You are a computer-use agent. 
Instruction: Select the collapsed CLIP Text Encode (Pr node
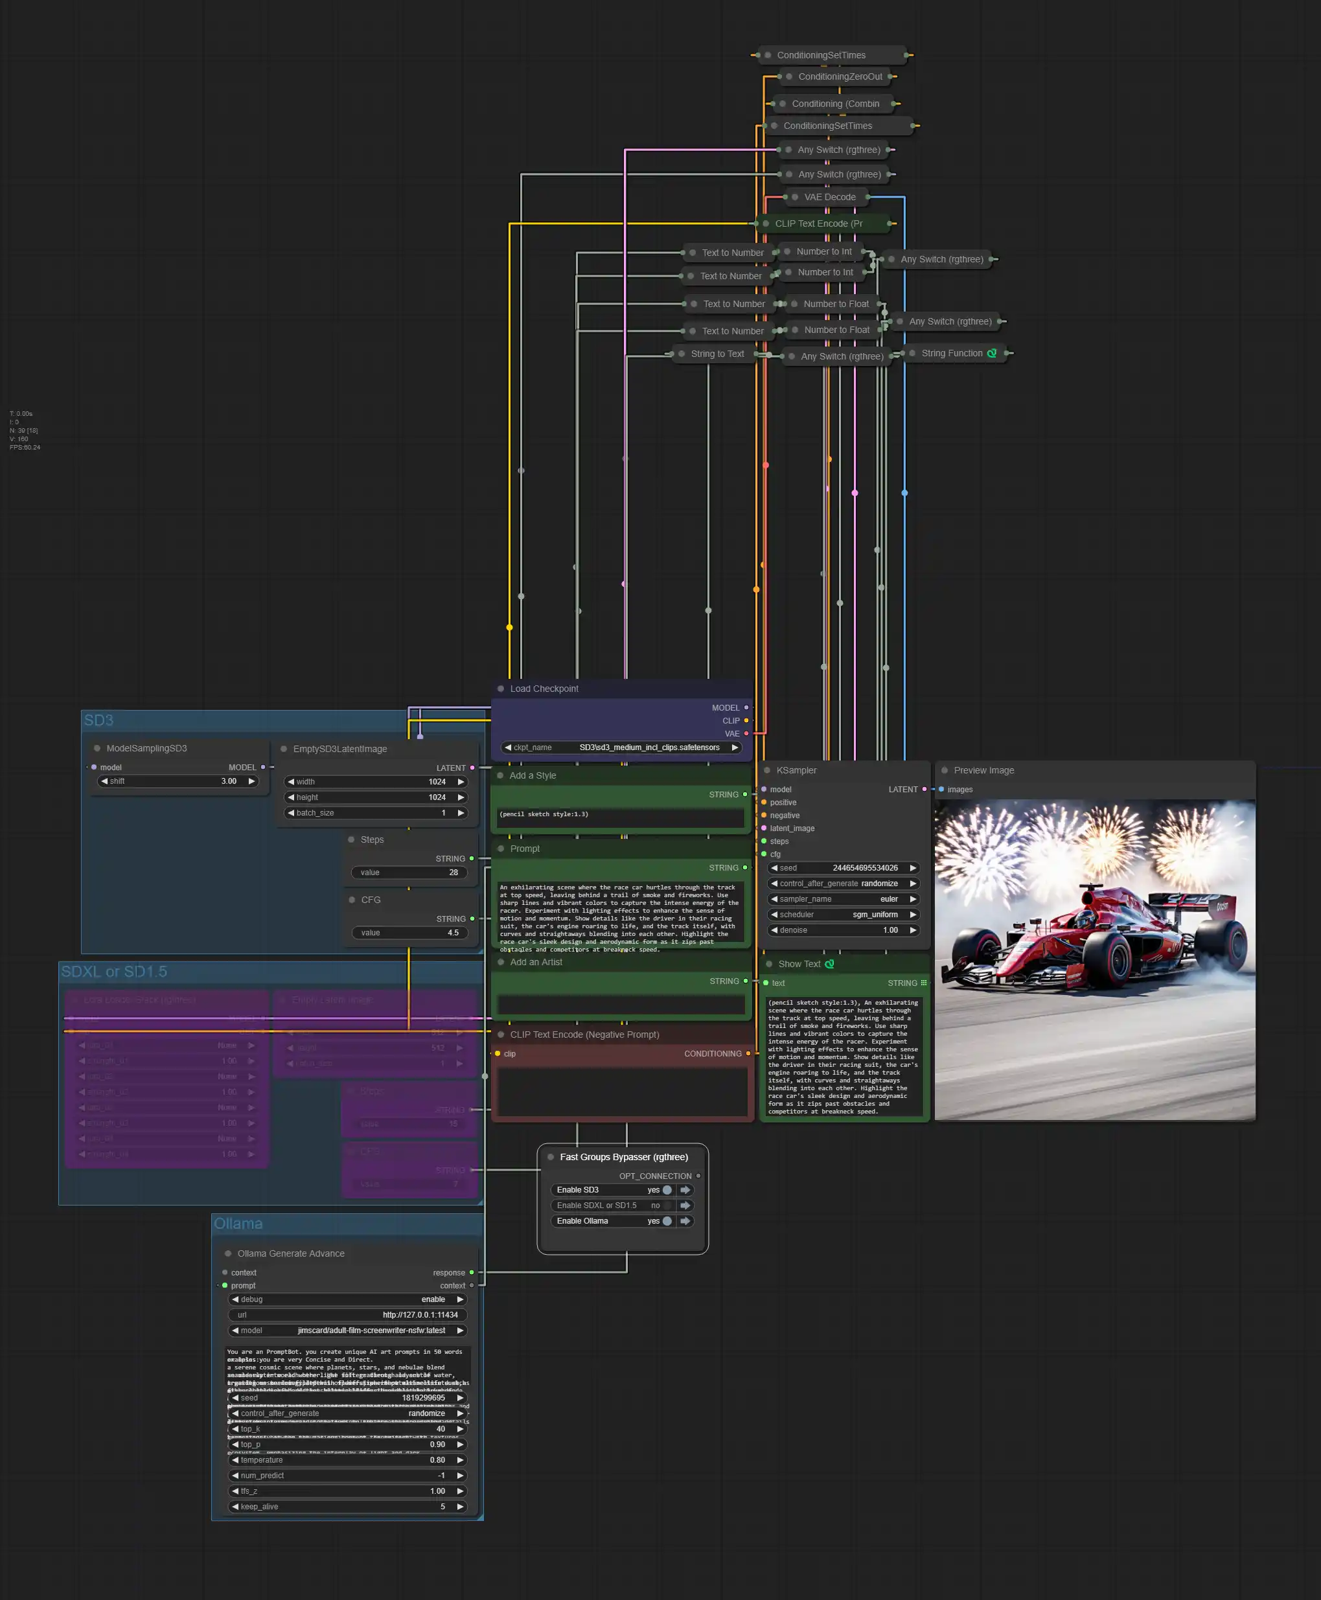pyautogui.click(x=823, y=223)
